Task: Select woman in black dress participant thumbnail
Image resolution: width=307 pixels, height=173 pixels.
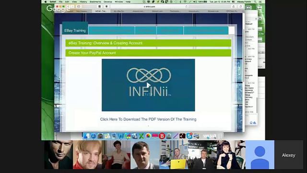Action: point(231,155)
